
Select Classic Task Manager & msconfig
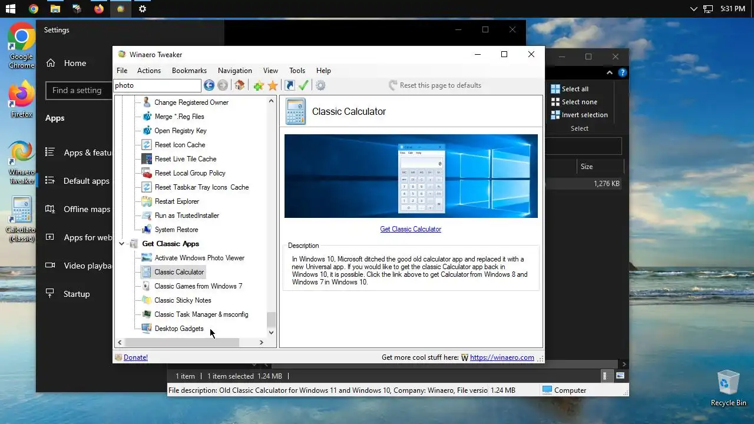(x=201, y=314)
